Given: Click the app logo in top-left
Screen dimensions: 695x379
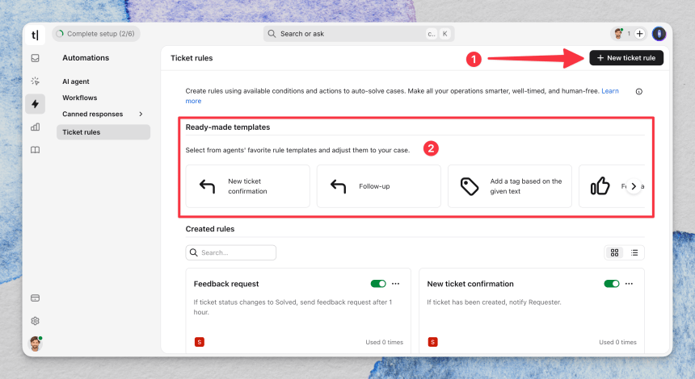Looking at the screenshot, I should click(35, 35).
